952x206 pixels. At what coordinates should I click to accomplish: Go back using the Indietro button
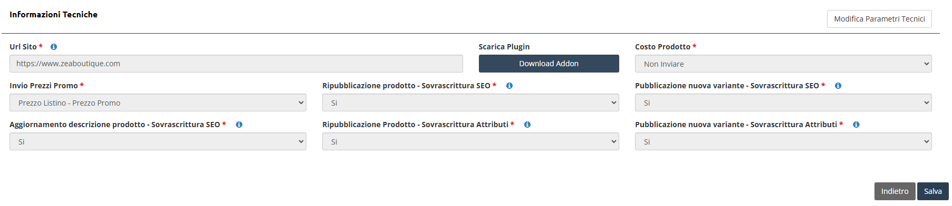click(x=895, y=191)
